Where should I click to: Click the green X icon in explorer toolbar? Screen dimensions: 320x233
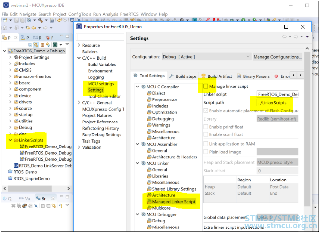coord(55,45)
